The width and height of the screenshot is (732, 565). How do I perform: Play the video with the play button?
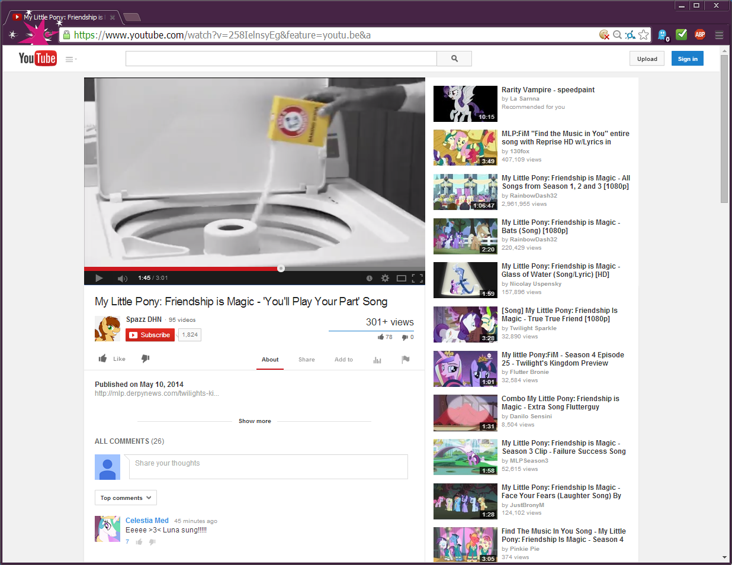click(99, 278)
